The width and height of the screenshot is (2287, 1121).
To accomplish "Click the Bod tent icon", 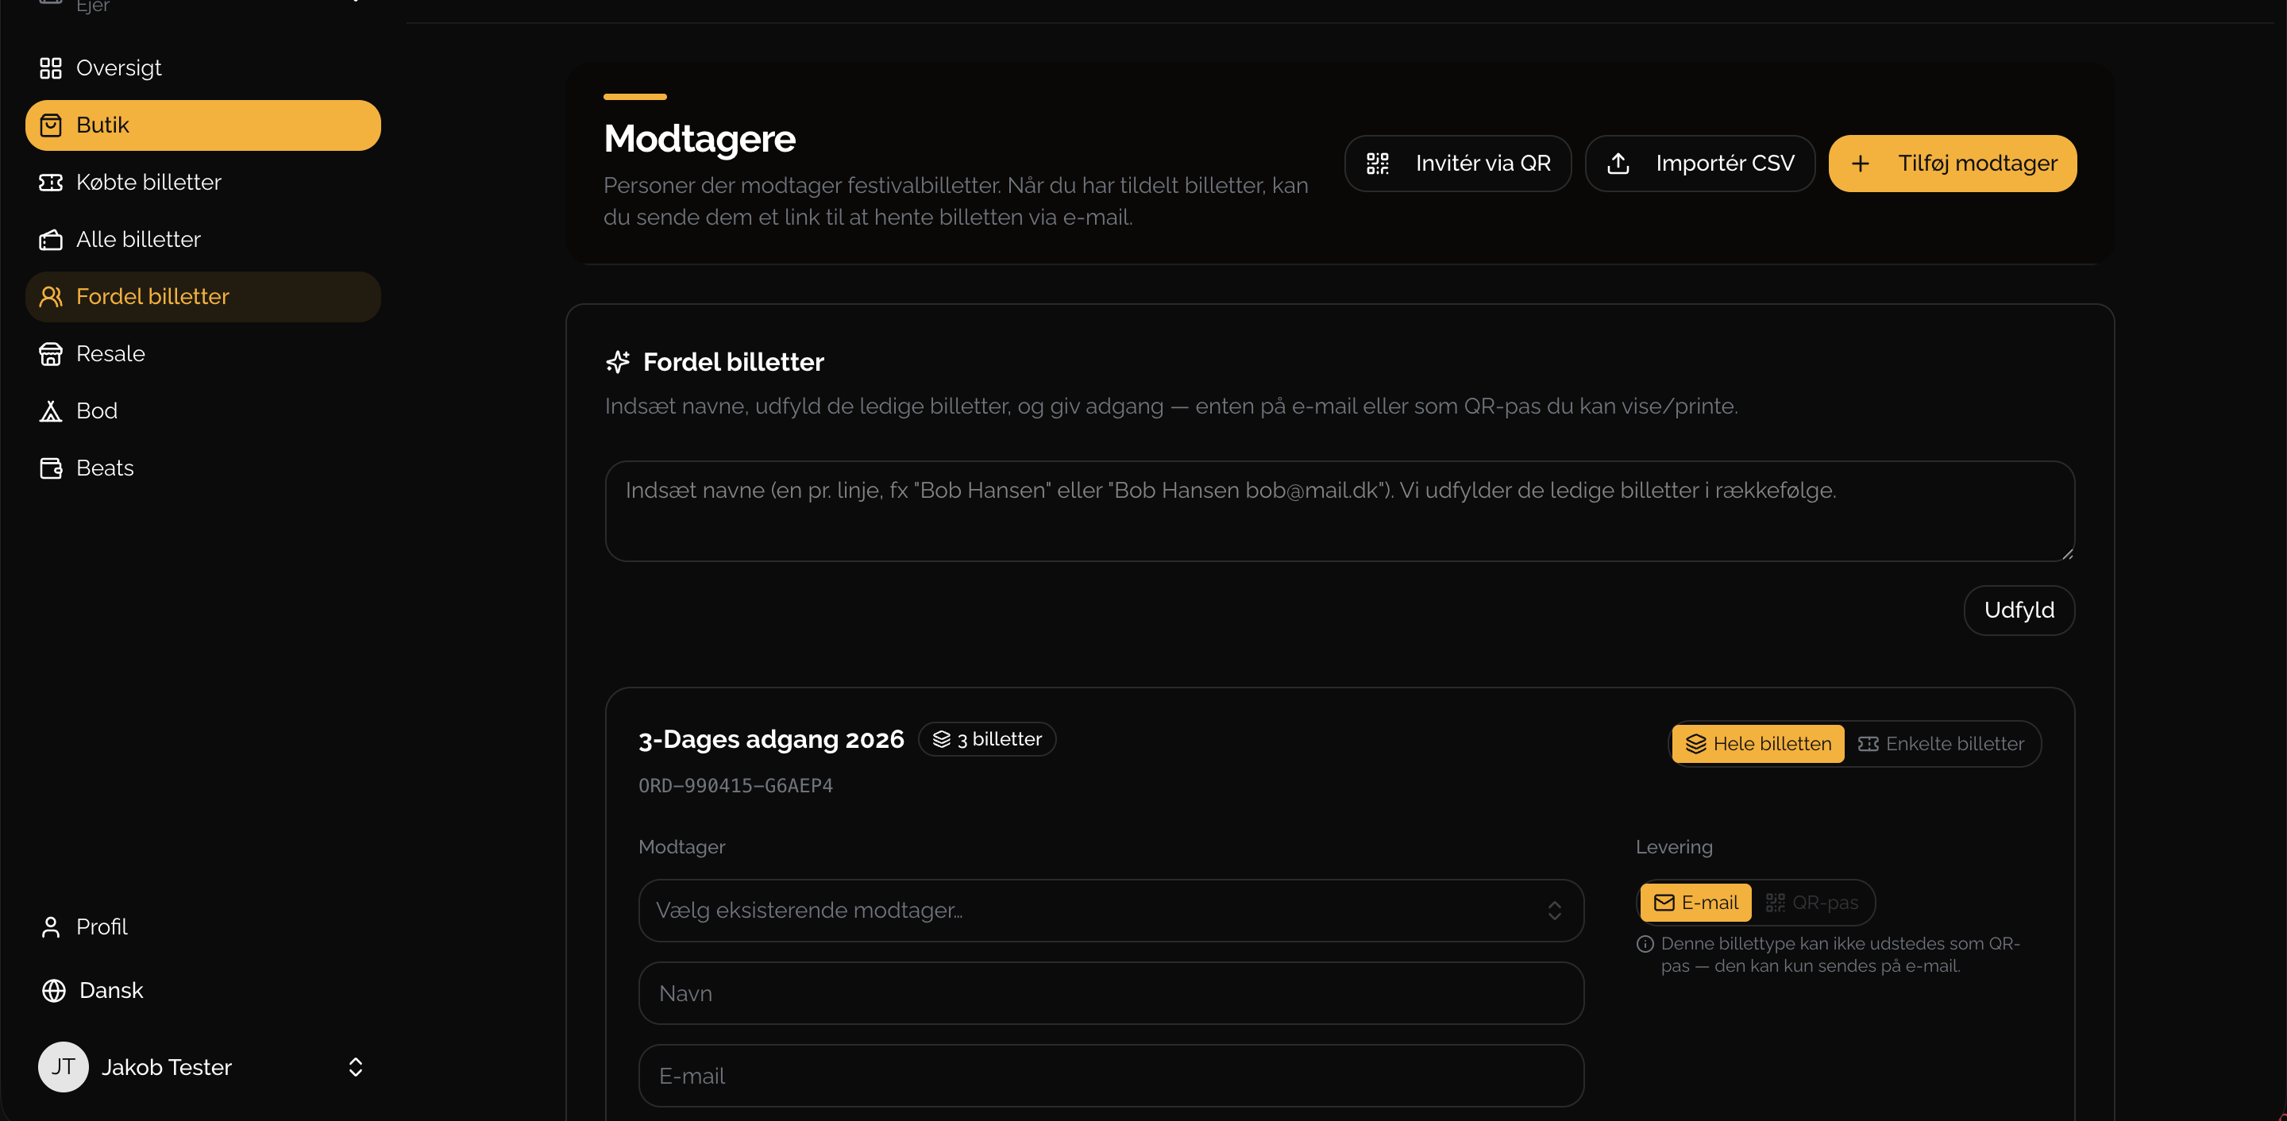I will point(51,411).
